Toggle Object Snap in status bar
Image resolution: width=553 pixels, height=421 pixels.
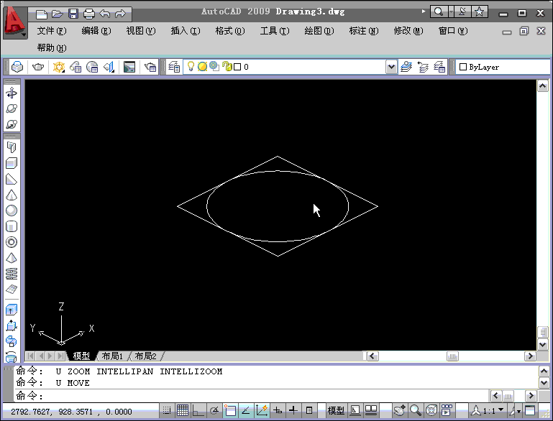pos(230,410)
